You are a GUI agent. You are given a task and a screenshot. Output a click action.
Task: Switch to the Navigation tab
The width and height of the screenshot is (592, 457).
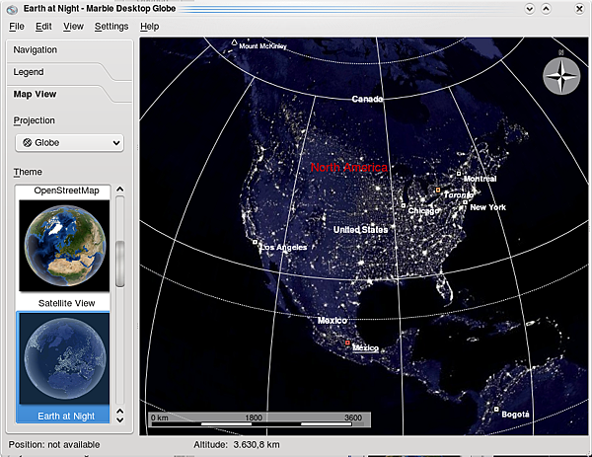36,50
